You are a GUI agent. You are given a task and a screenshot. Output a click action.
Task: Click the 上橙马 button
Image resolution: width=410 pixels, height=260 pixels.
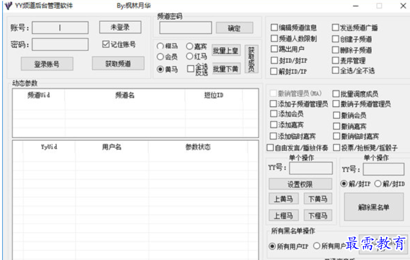(284, 216)
